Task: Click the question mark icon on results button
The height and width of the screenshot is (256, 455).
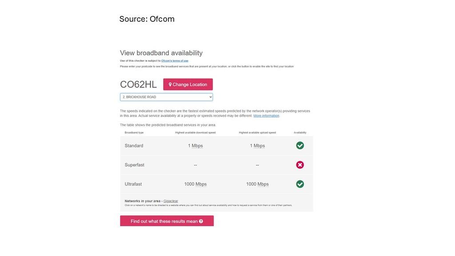Action: pyautogui.click(x=201, y=221)
